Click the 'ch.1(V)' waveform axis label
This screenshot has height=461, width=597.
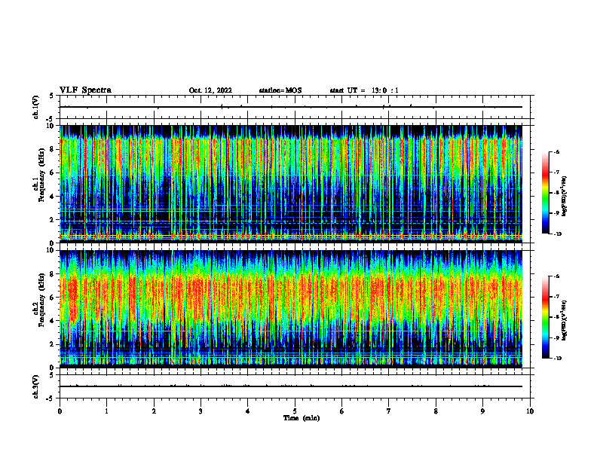(x=35, y=107)
